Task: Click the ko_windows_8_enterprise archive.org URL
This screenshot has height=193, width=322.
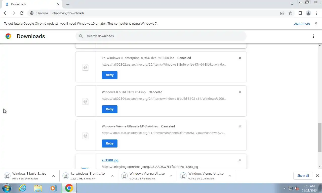Action: pos(164,65)
